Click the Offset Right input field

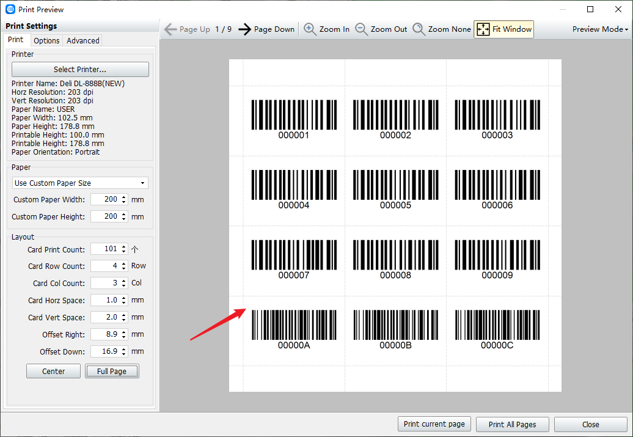[x=105, y=334]
